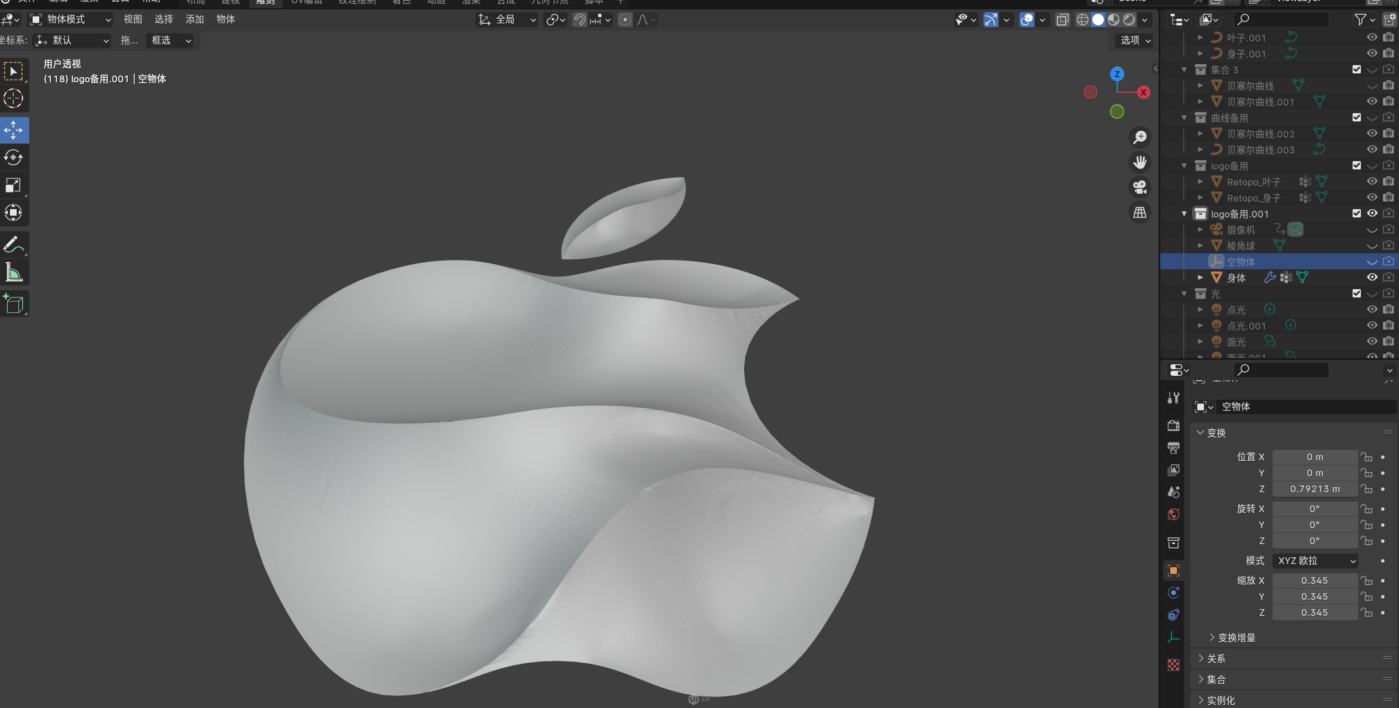Toggle proportional editing in header
Viewport: 1399px width, 708px height.
pyautogui.click(x=625, y=20)
